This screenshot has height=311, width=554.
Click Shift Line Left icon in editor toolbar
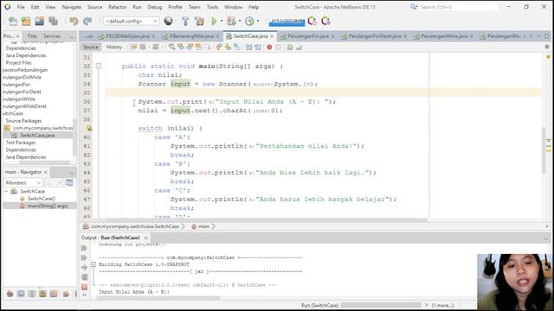(248, 47)
